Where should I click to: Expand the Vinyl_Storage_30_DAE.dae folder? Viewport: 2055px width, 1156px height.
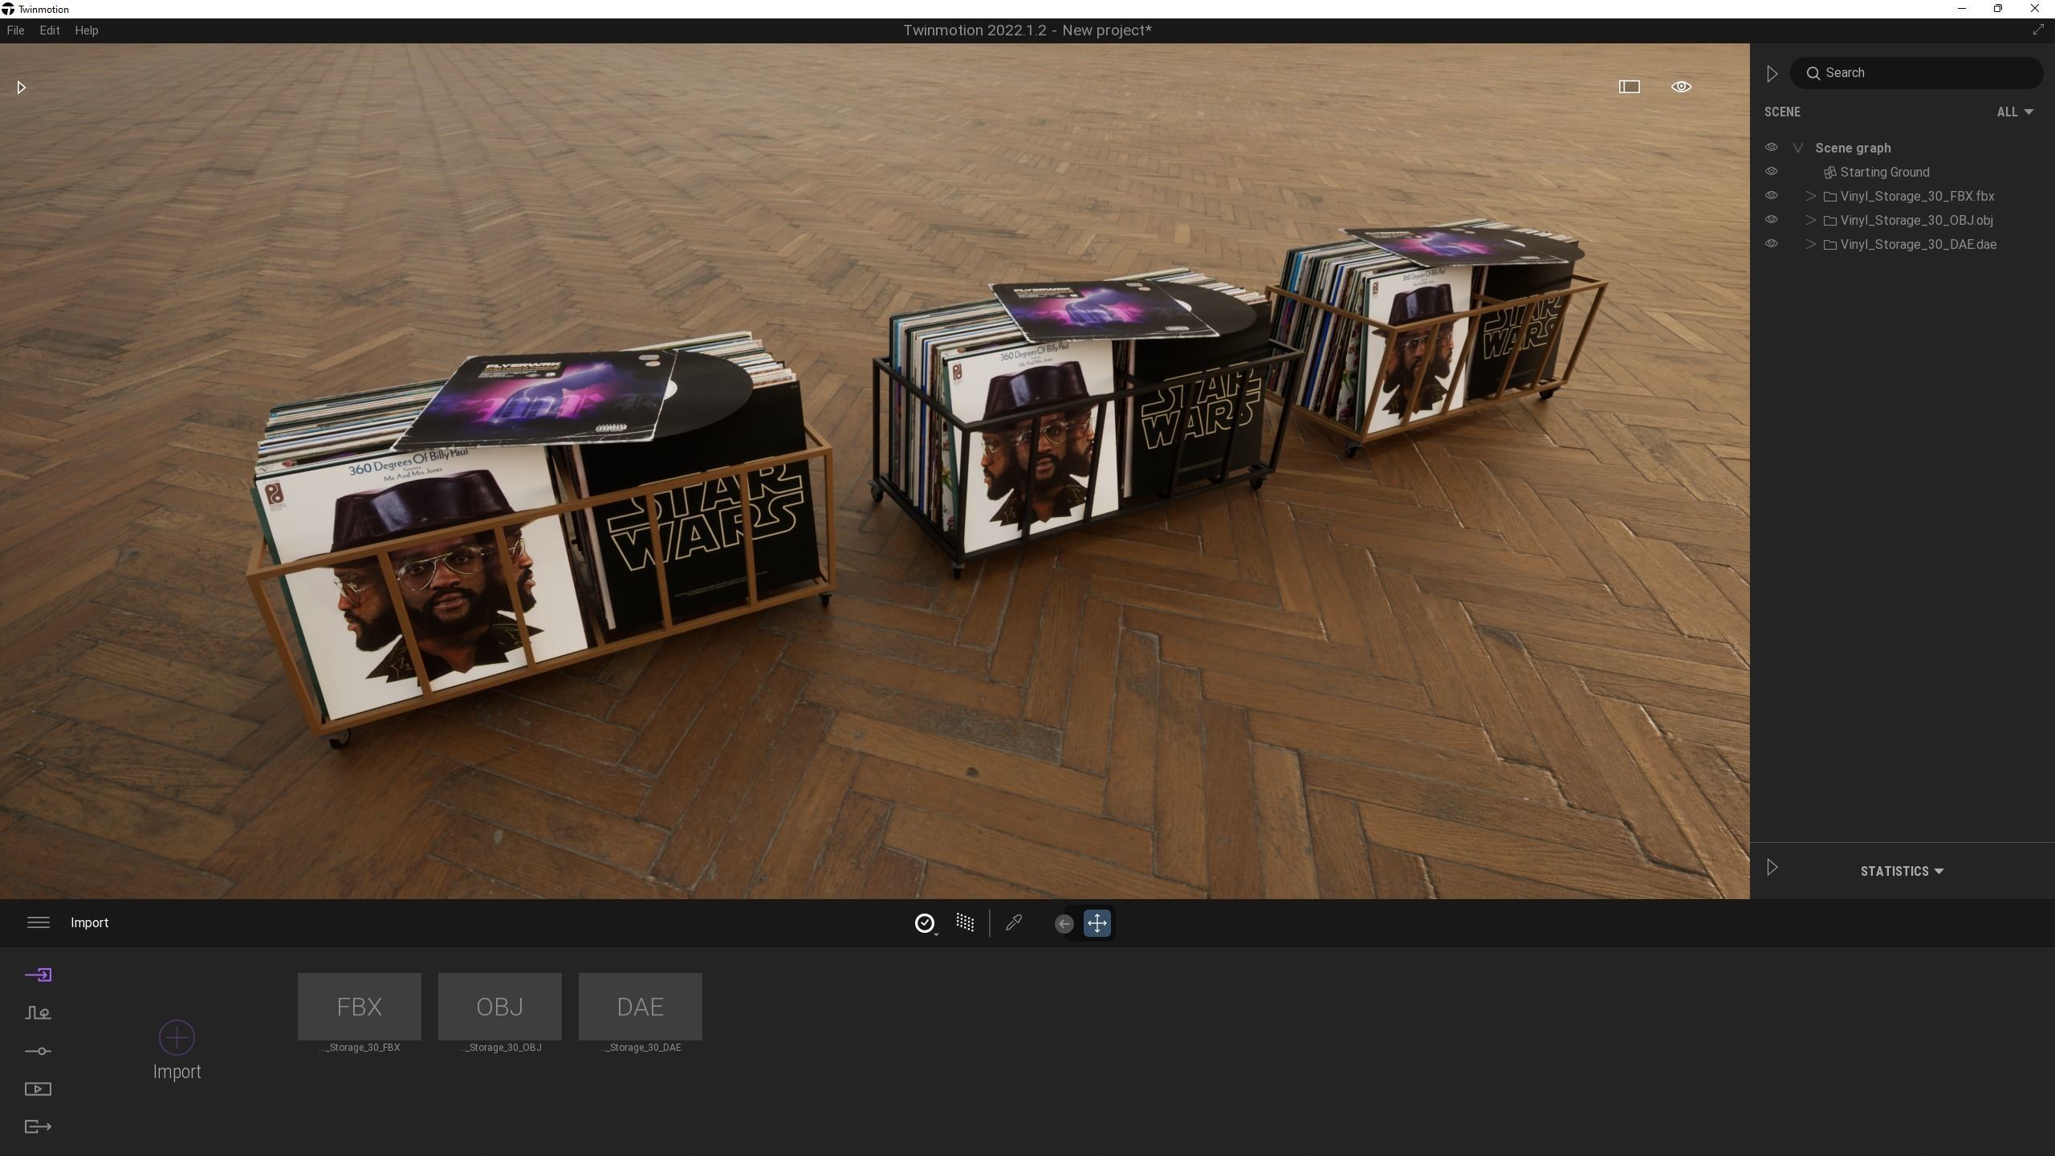pos(1811,245)
